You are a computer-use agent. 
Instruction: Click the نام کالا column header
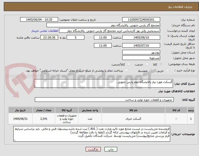[133, 110]
